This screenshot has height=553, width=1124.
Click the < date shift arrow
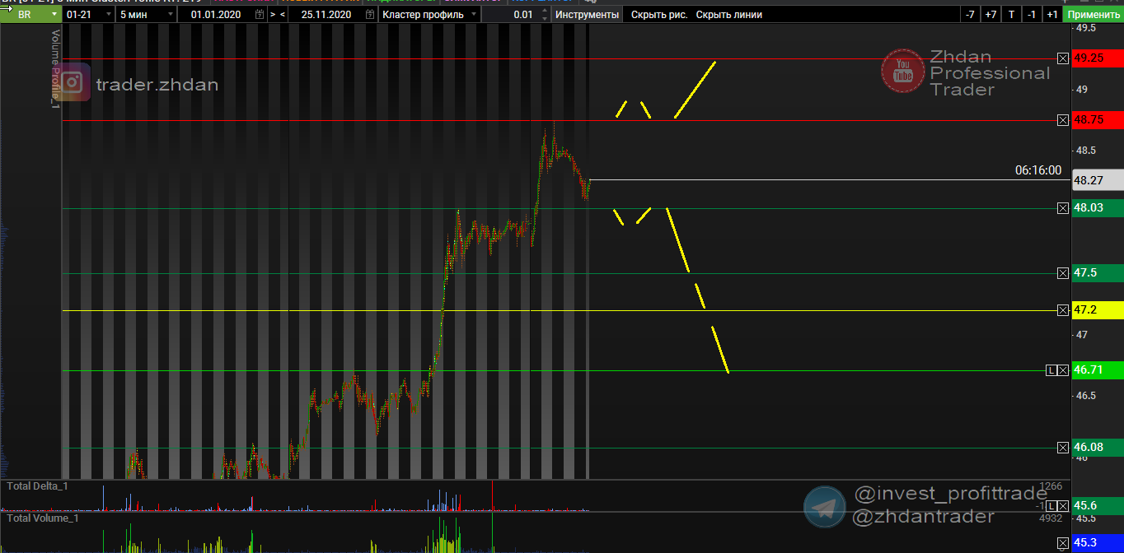pos(283,15)
